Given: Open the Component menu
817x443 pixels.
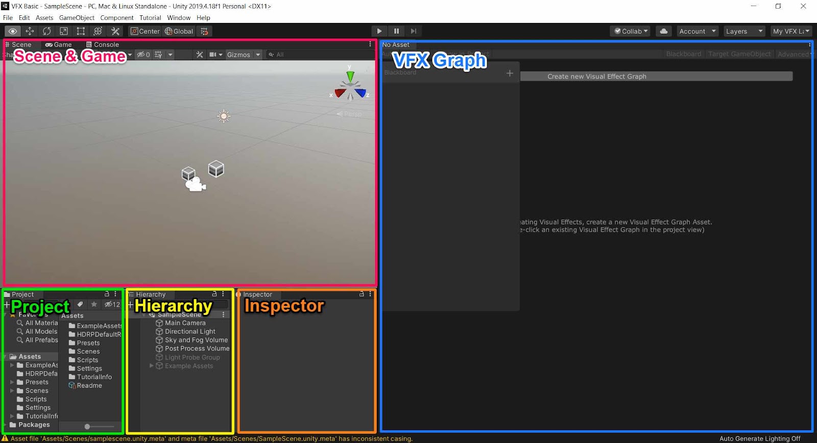Looking at the screenshot, I should [117, 18].
